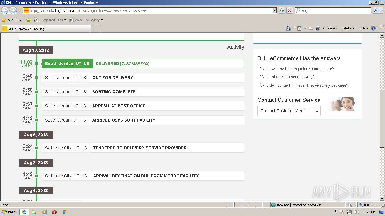The width and height of the screenshot is (385, 216).
Task: Click TENDERED TO DELIVERY SERVICE PROVIDER entry
Action: point(143,148)
